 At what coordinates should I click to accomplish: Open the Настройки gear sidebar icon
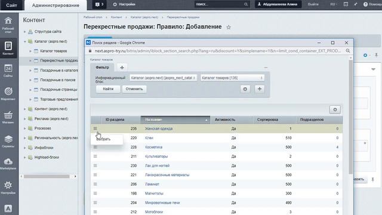click(8, 187)
